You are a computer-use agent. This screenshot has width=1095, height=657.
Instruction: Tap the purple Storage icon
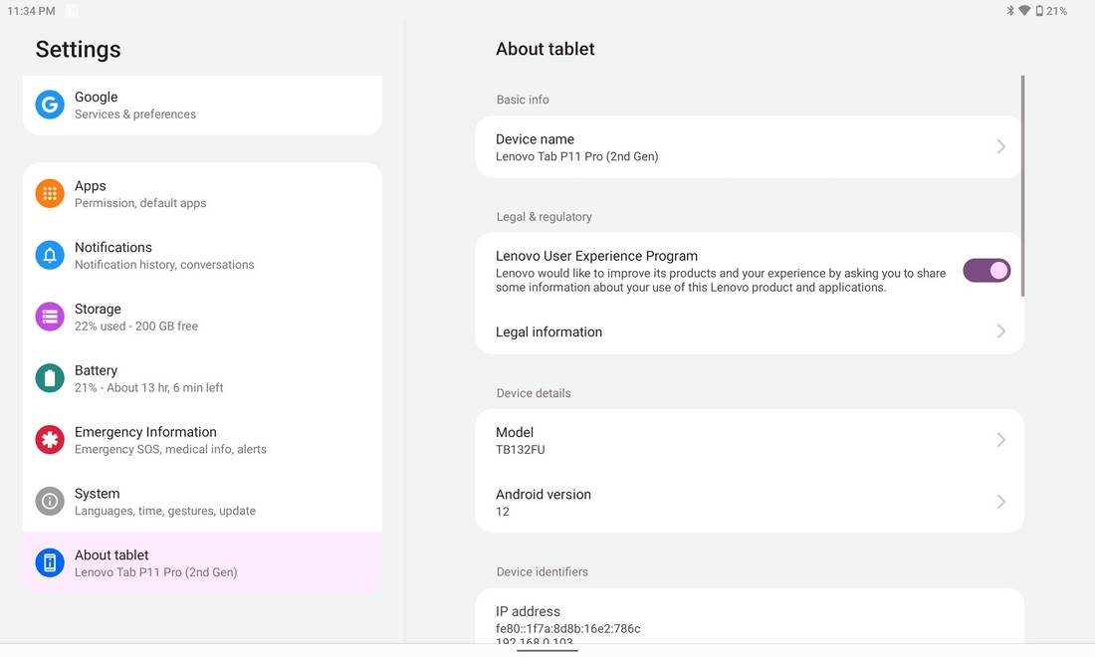click(50, 317)
